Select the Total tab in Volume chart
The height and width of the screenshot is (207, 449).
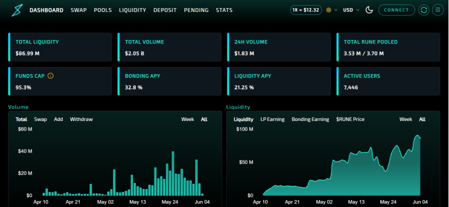pyautogui.click(x=22, y=119)
